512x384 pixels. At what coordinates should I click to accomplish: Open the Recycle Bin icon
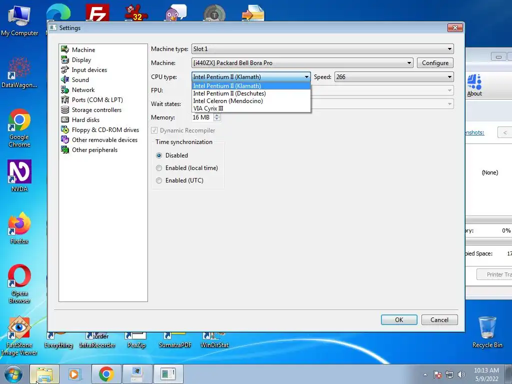pyautogui.click(x=487, y=332)
